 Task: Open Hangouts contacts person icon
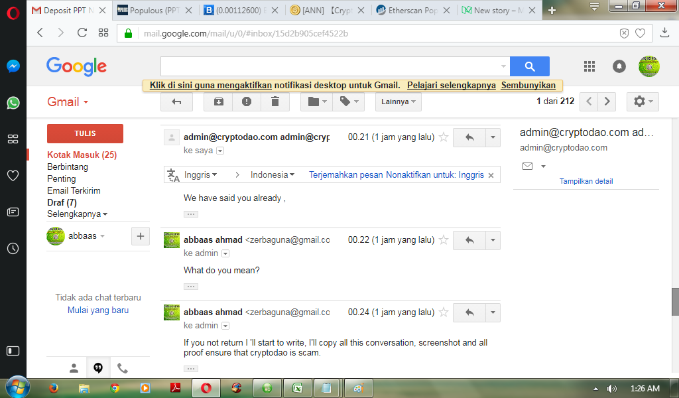coord(74,368)
